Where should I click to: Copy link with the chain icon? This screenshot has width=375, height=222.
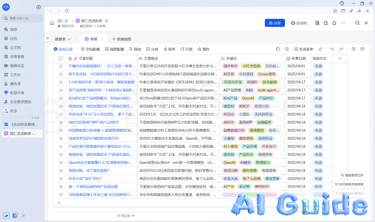(351, 11)
